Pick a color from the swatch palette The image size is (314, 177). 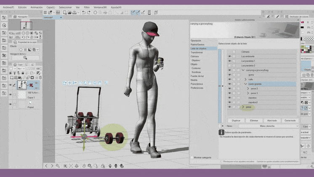pyautogui.click(x=307, y=46)
